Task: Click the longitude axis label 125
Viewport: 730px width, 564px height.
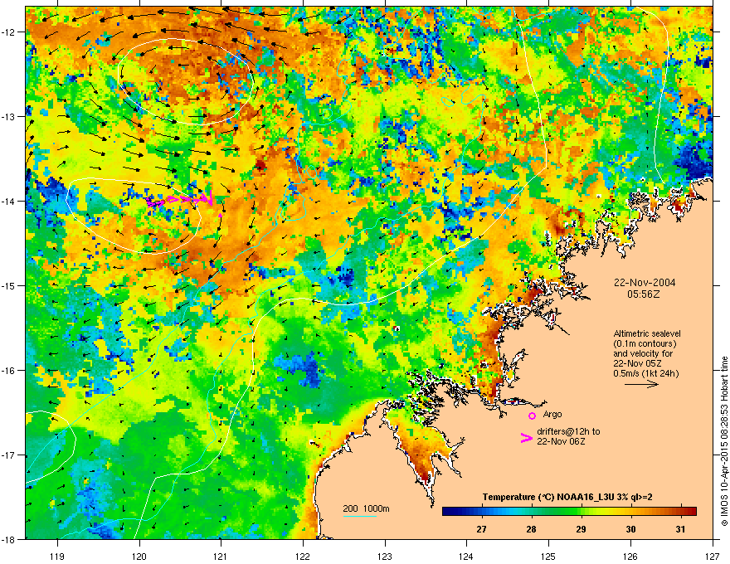Action: coord(548,556)
